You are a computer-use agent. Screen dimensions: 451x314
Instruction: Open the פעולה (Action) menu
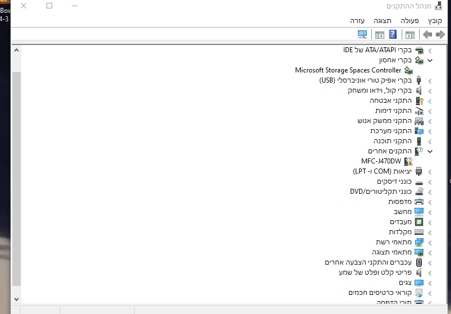[x=409, y=21]
